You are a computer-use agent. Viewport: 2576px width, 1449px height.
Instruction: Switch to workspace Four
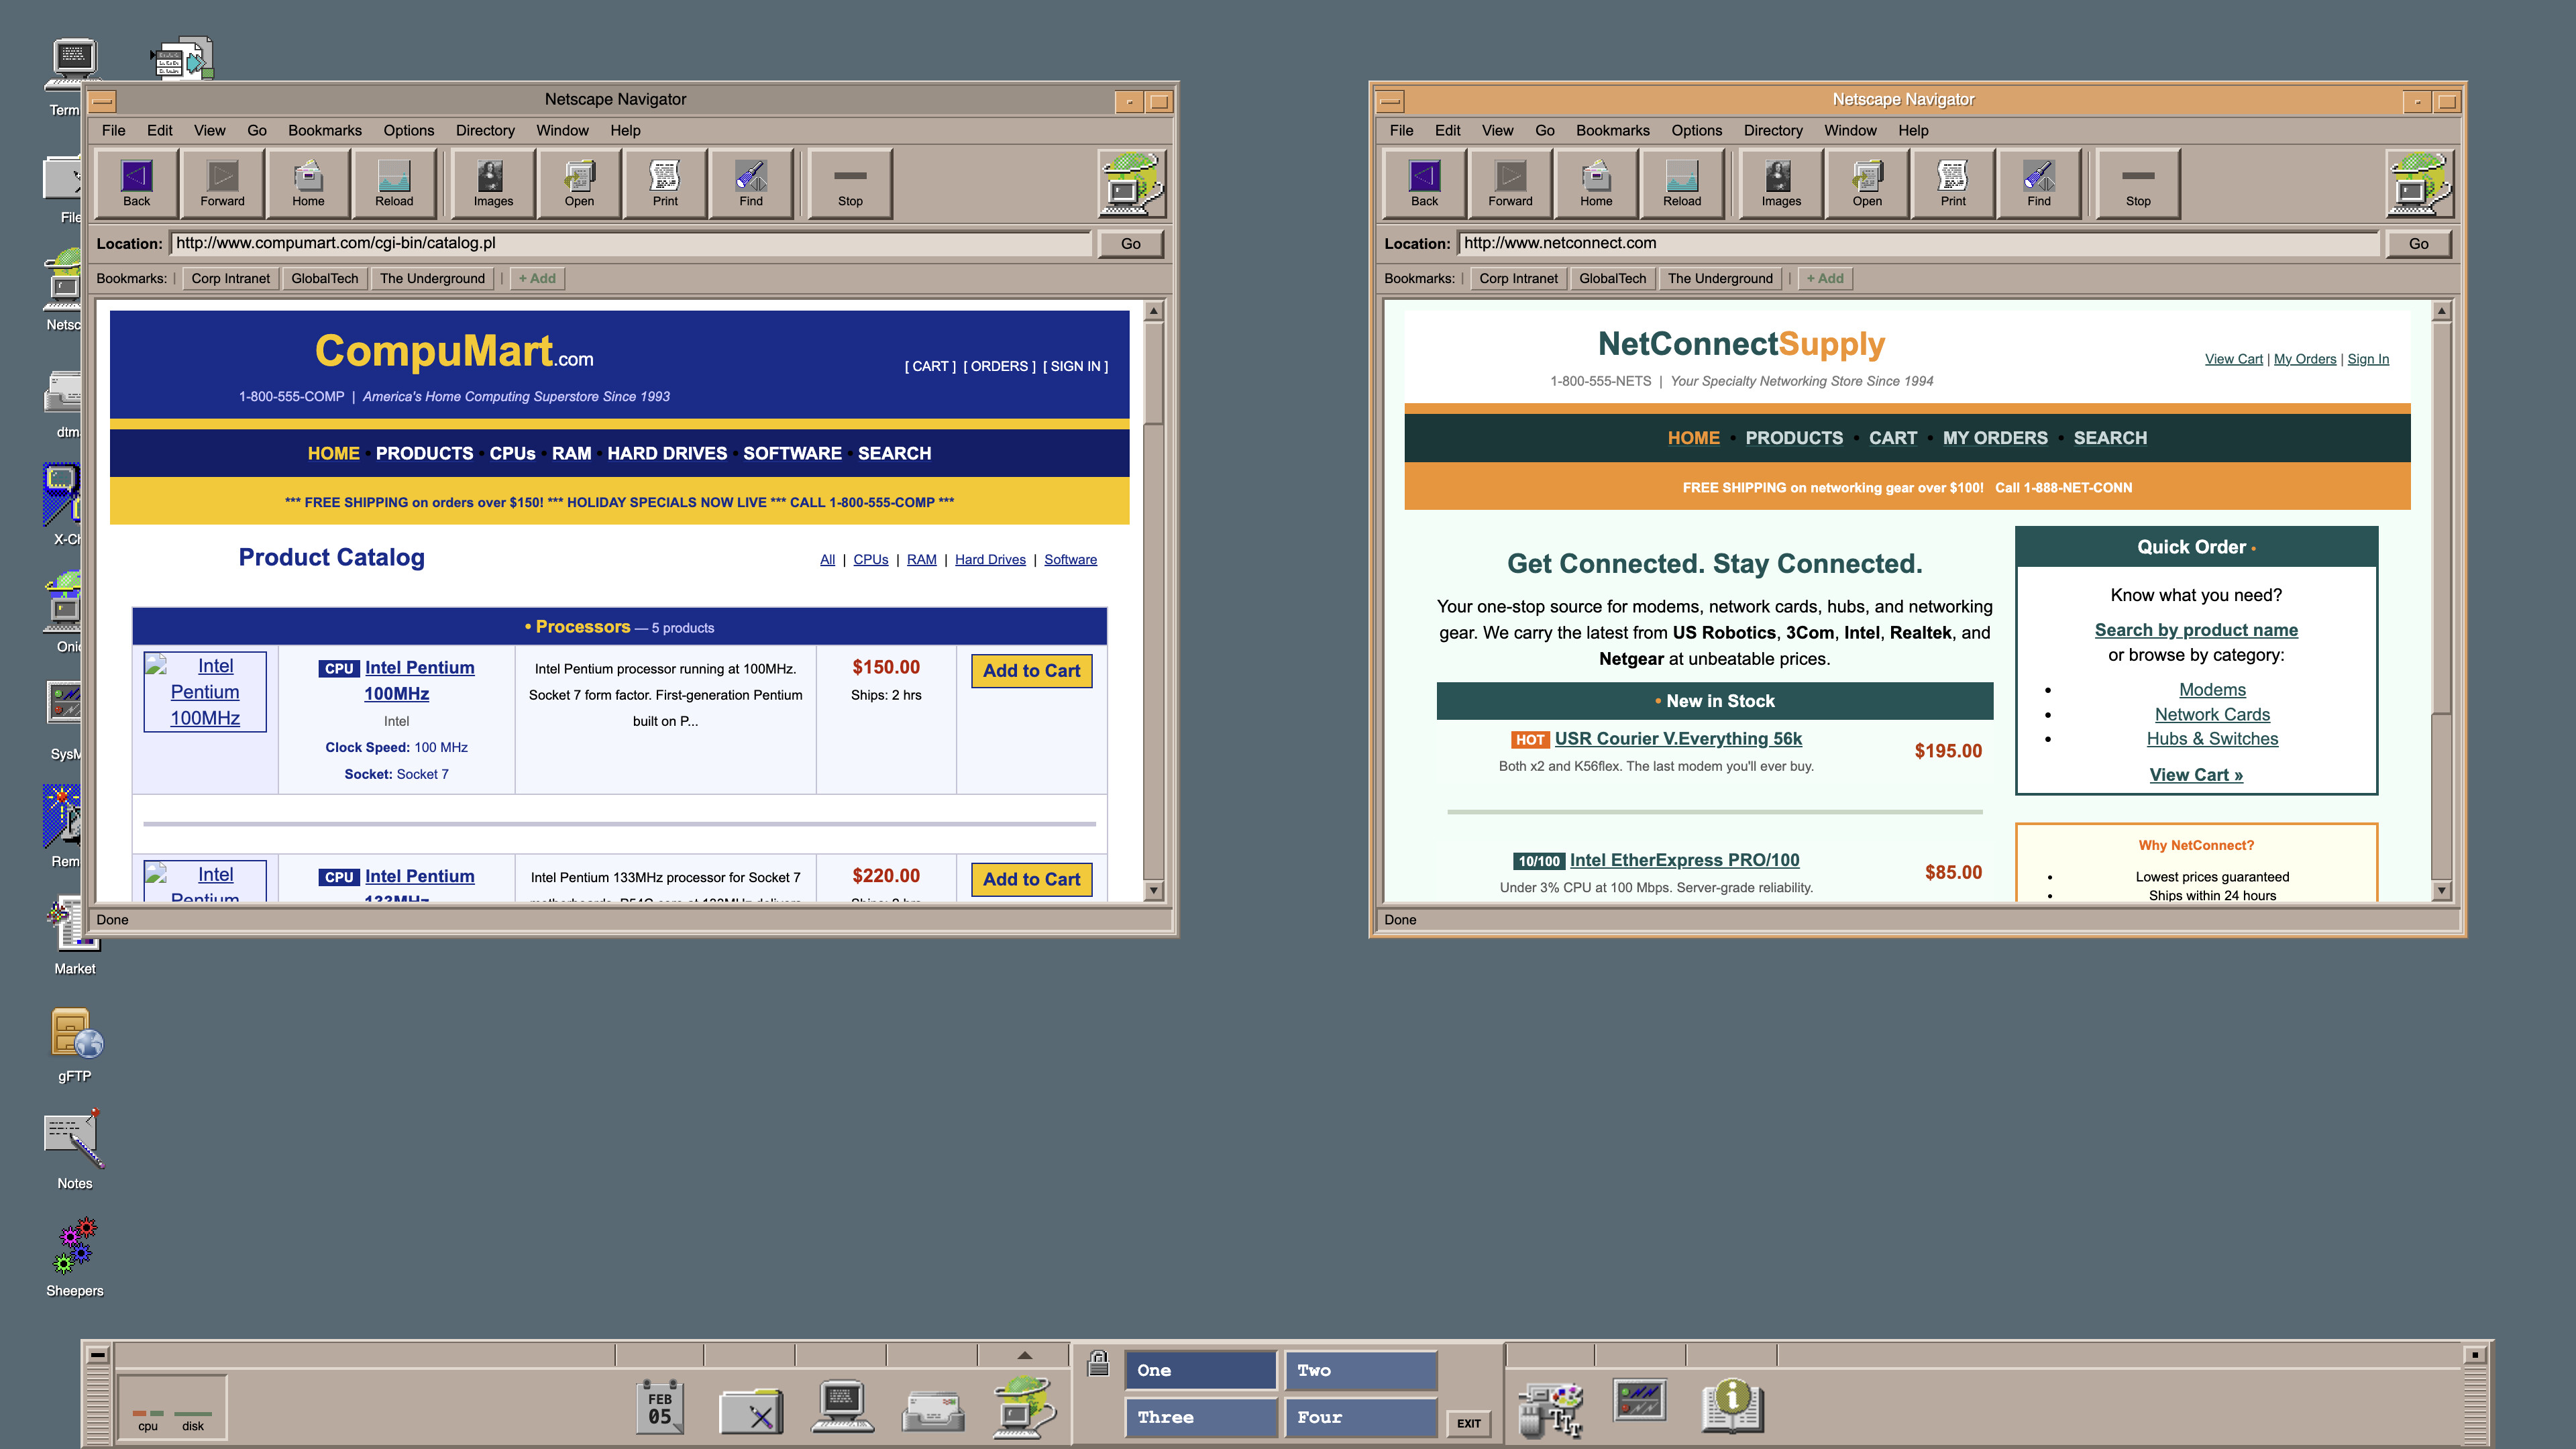1360,1417
